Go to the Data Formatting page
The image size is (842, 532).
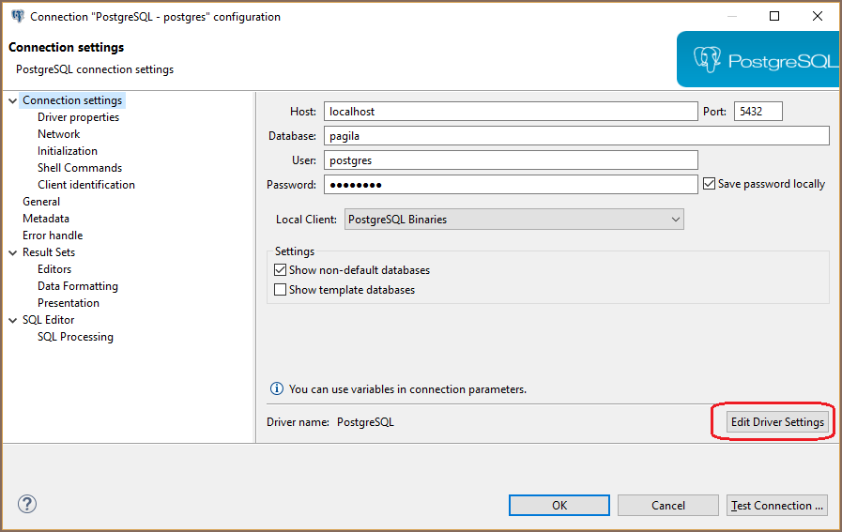[78, 286]
